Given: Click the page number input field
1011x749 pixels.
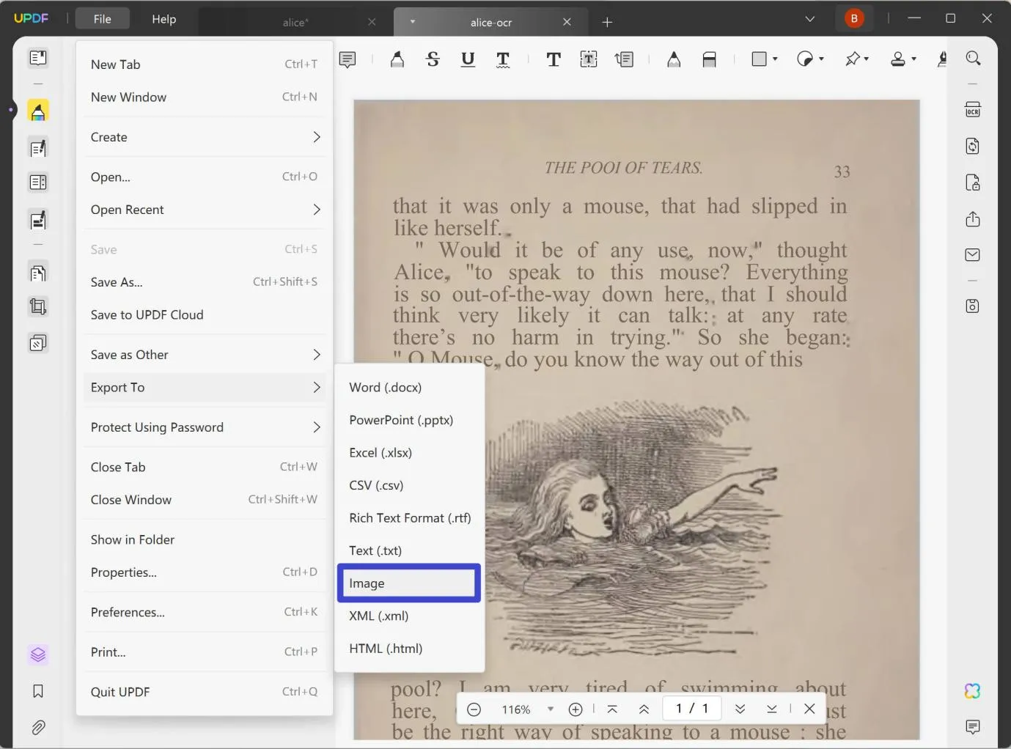Looking at the screenshot, I should point(690,708).
